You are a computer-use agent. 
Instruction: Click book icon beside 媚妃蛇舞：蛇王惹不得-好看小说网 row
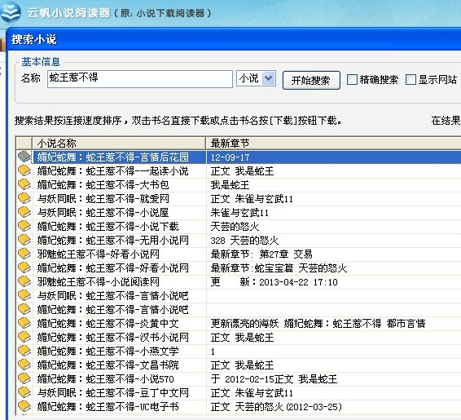pyautogui.click(x=24, y=267)
